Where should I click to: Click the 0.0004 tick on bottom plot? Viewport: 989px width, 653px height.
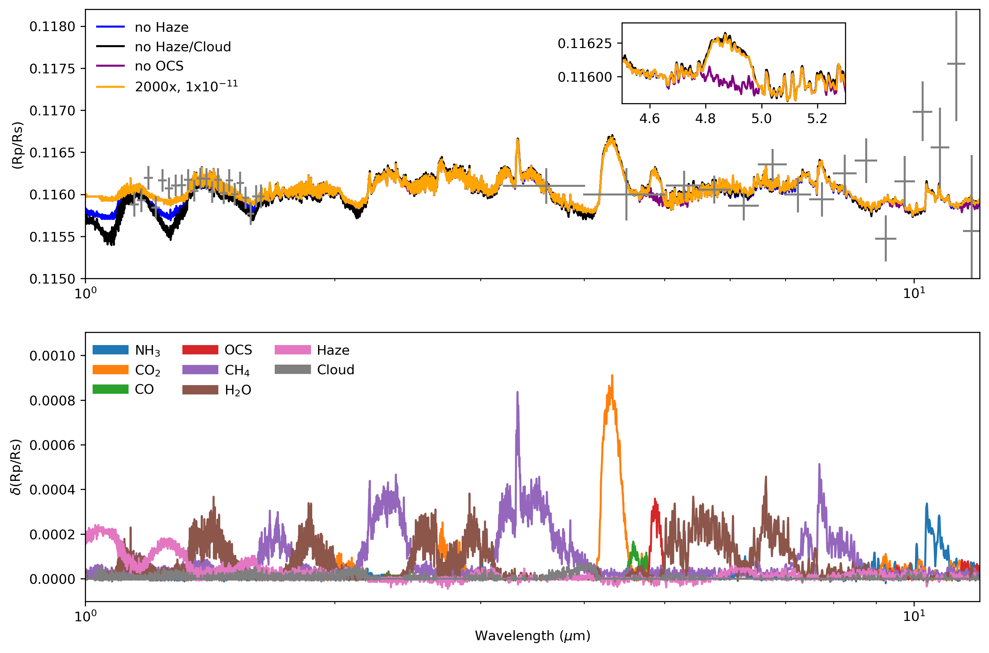click(53, 490)
